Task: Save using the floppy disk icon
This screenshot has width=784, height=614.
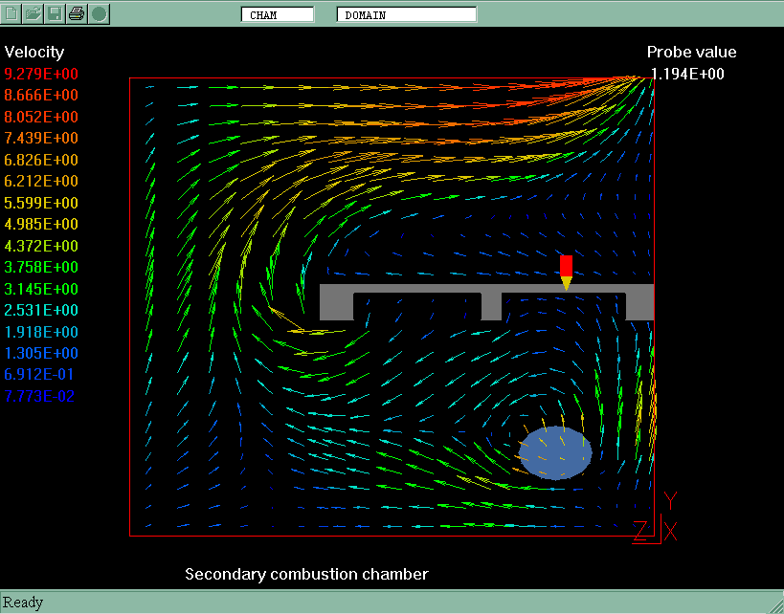Action: pyautogui.click(x=56, y=13)
